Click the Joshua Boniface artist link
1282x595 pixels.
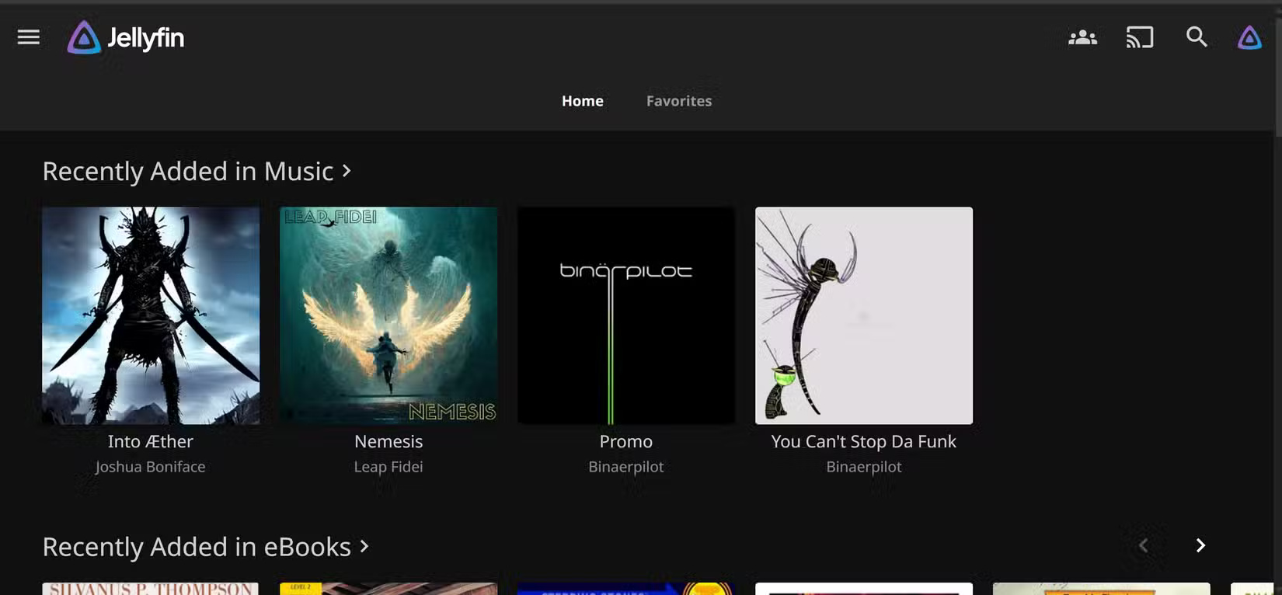tap(151, 467)
